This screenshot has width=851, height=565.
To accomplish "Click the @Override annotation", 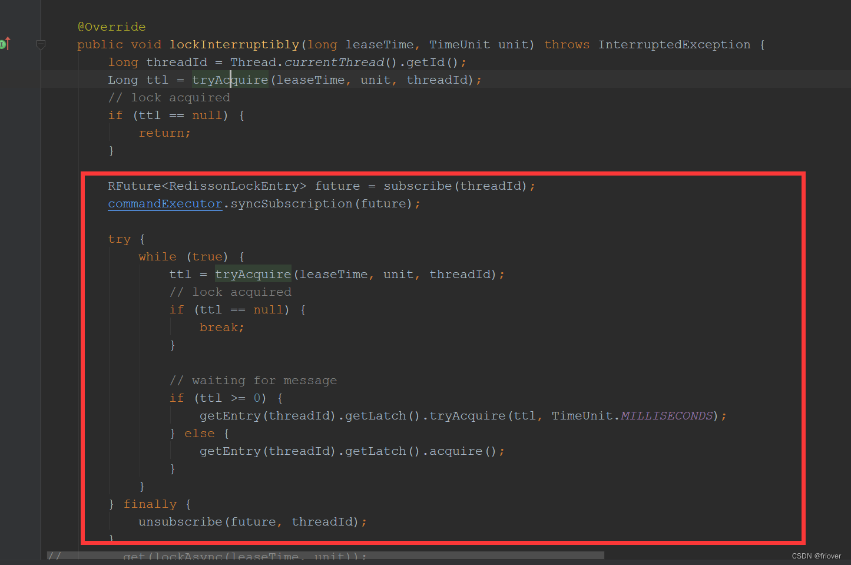I will (x=111, y=27).
